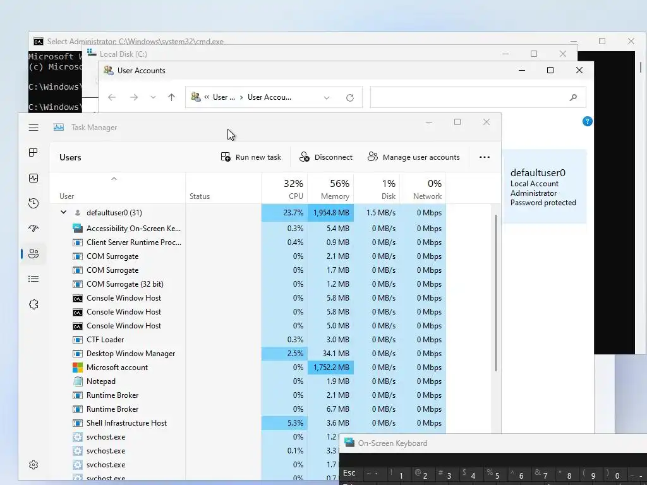Sort by the Memory column header
This screenshot has height=485, width=647.
click(330, 188)
